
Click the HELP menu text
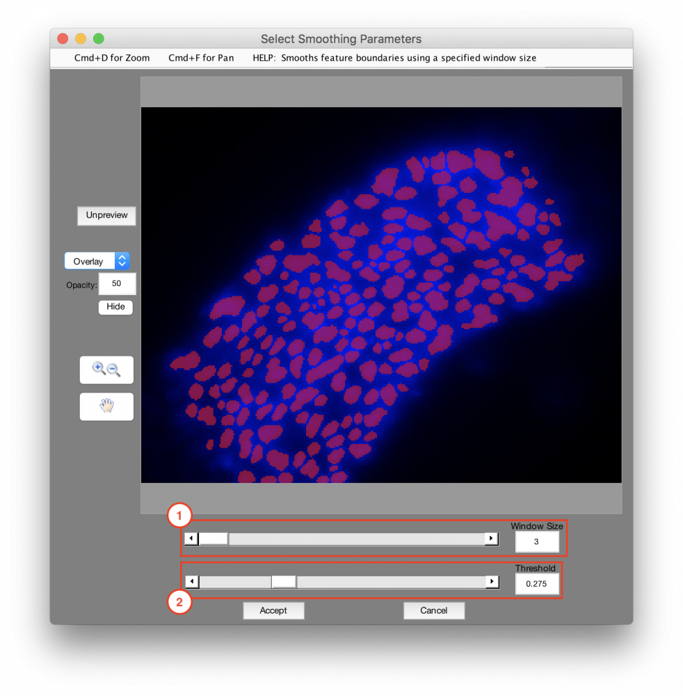click(394, 58)
